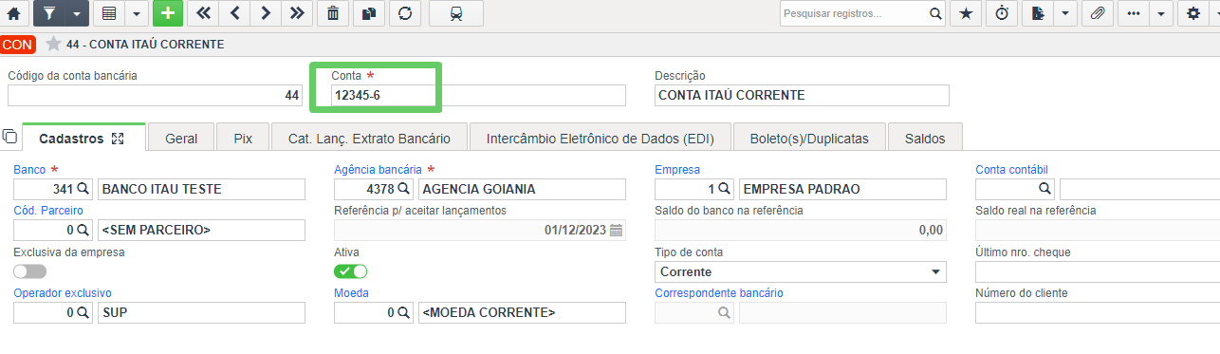The width and height of the screenshot is (1220, 354).
Task: Delete record using the trash icon
Action: click(x=332, y=13)
